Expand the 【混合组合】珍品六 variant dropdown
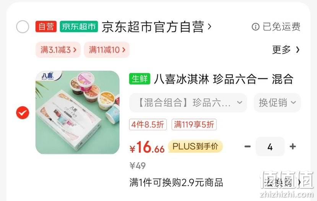The width and height of the screenshot is (317, 201). (x=188, y=103)
